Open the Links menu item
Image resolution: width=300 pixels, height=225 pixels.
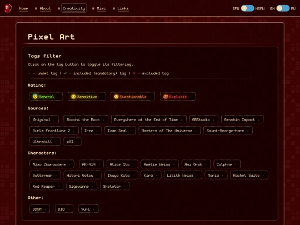click(123, 8)
